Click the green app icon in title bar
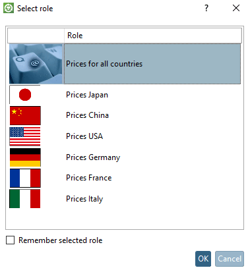 [9, 8]
